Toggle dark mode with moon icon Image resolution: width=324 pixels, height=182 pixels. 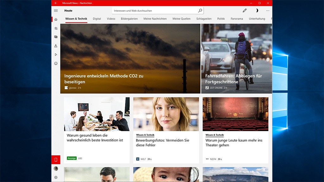tap(257, 10)
